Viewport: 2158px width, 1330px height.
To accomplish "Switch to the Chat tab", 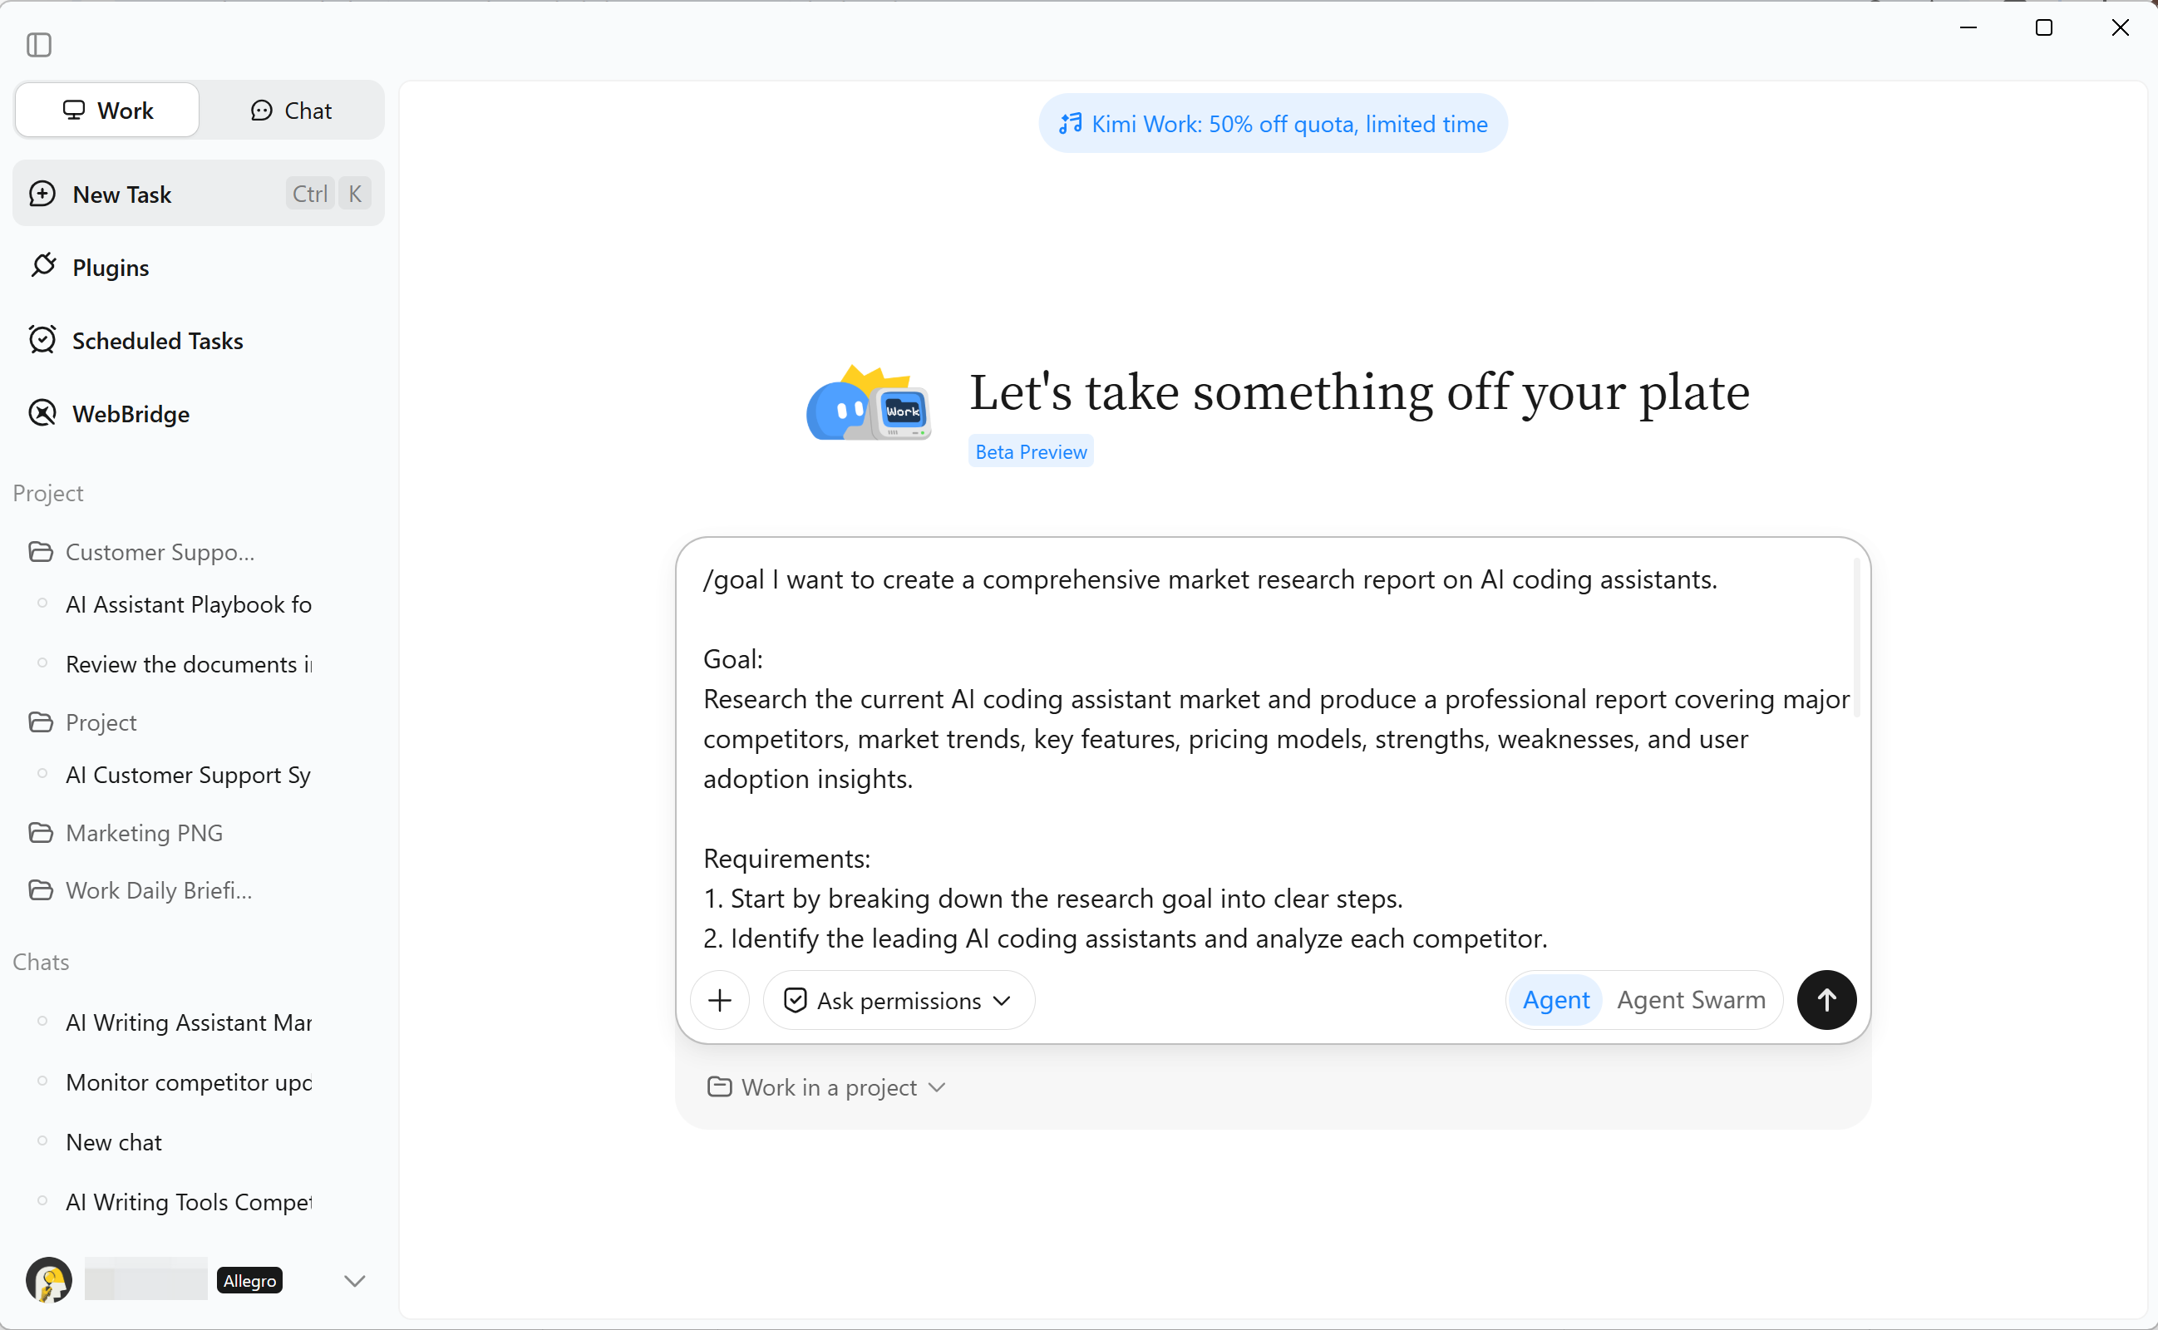I will click(x=291, y=110).
